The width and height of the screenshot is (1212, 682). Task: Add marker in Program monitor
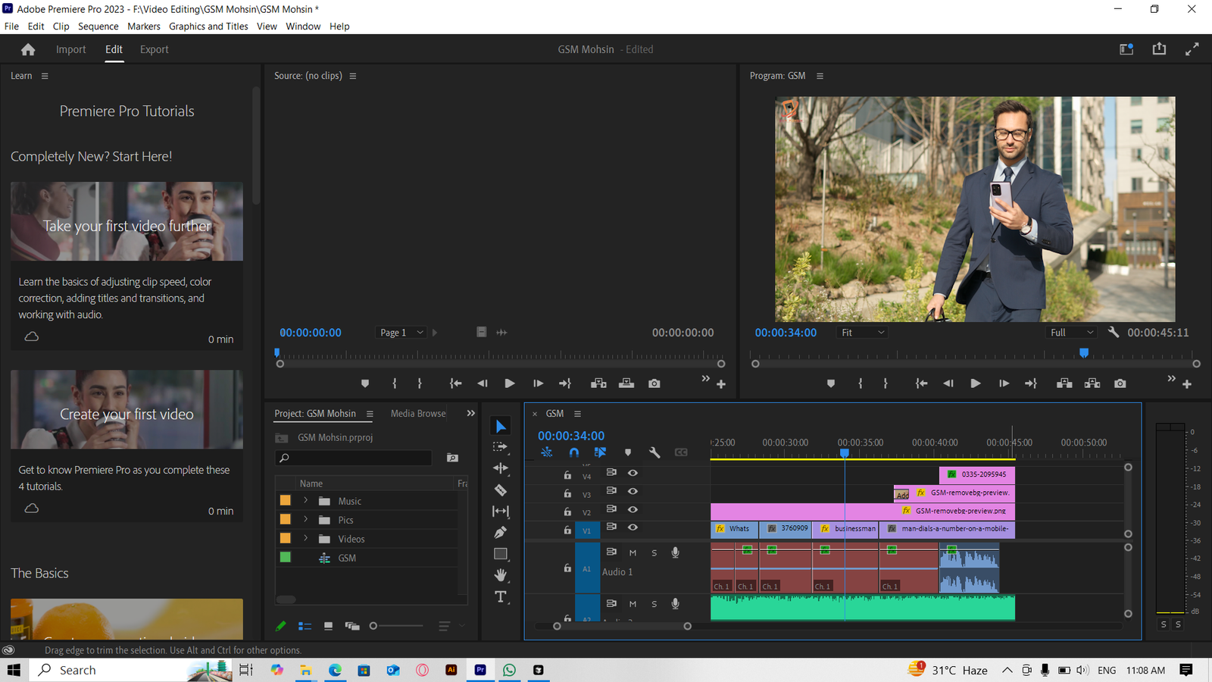coord(831,384)
